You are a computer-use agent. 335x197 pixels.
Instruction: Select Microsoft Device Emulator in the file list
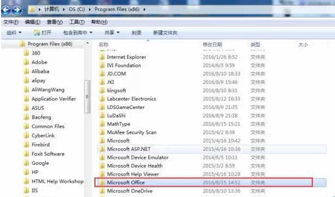[x=138, y=157]
